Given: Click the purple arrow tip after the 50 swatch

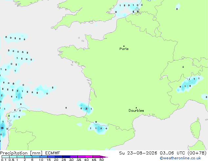Looking at the screenshot, I should click(x=104, y=157).
